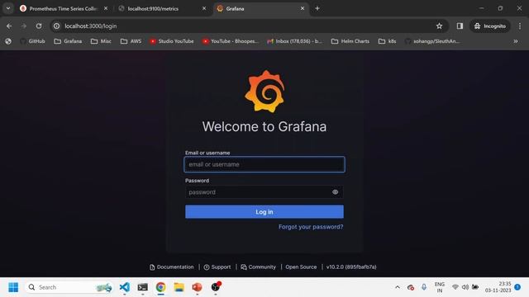Open Visual Studio Code from taskbar
The height and width of the screenshot is (297, 529).
point(125,287)
